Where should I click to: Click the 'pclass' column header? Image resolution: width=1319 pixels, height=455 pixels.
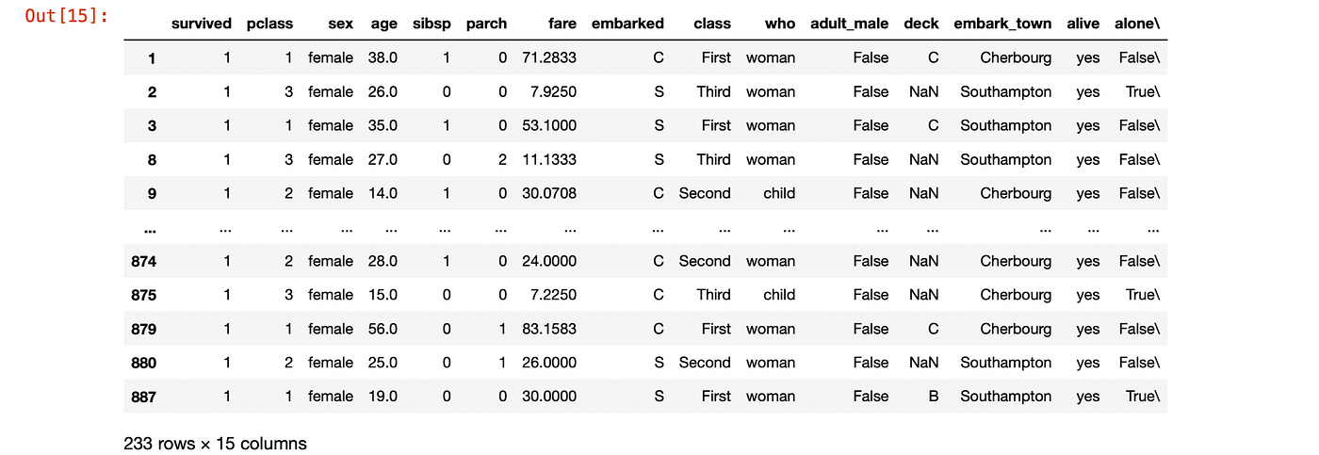tap(269, 24)
